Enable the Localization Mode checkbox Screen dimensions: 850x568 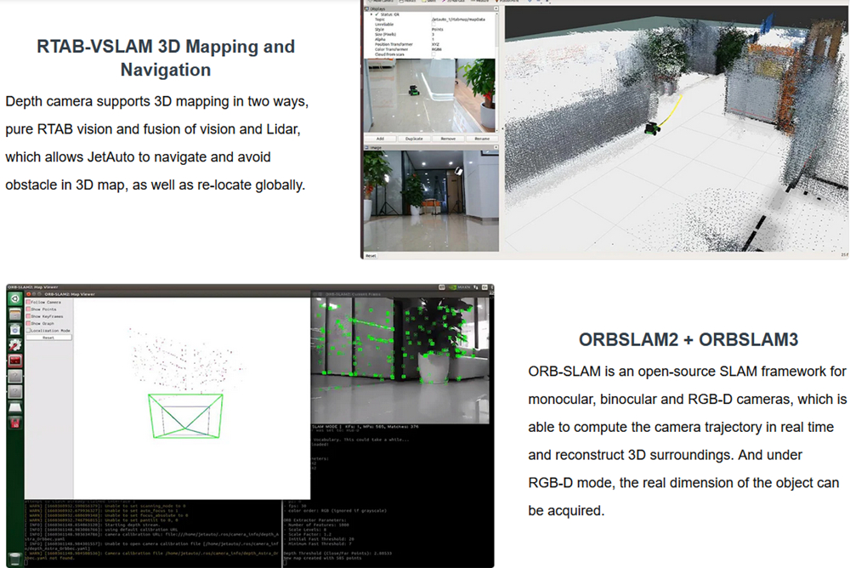pyautogui.click(x=29, y=330)
